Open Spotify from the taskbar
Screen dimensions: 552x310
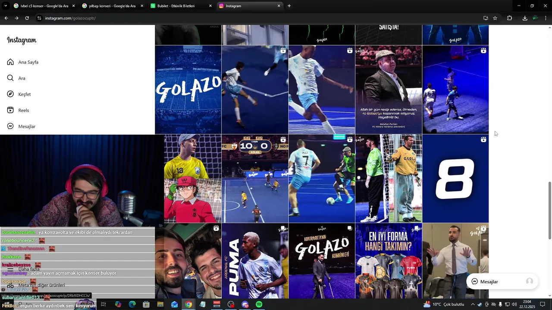coord(259,304)
